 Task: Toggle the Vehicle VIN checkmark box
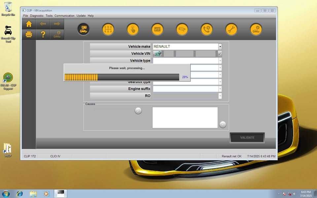[x=220, y=53]
